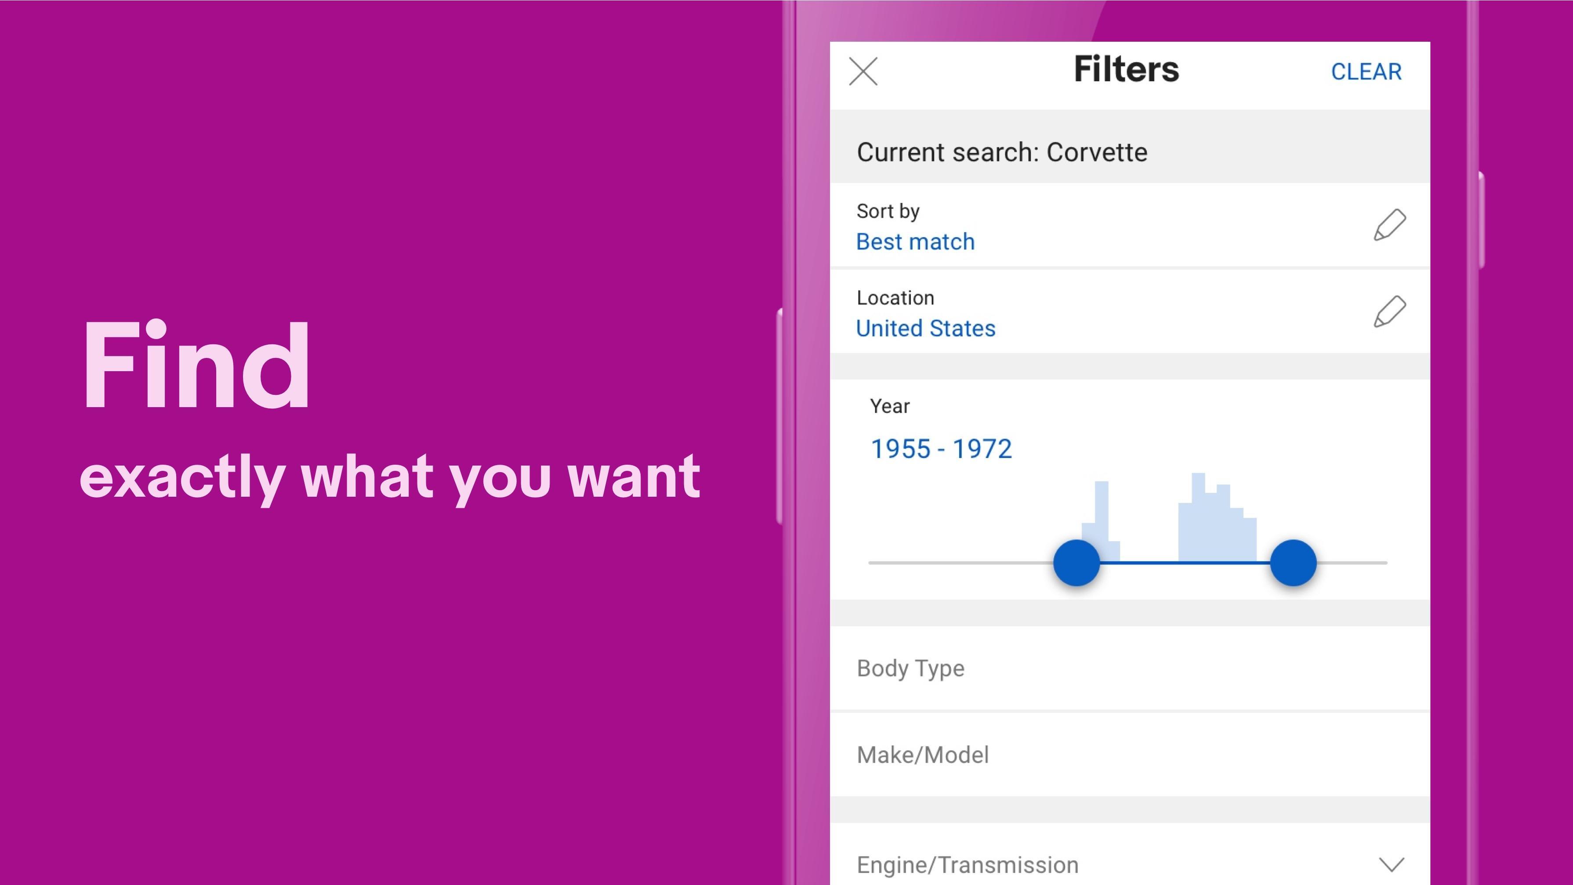Image resolution: width=1573 pixels, height=885 pixels.
Task: Open the Body Type filter
Action: pyautogui.click(x=1130, y=668)
